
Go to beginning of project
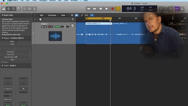tap(100, 9)
